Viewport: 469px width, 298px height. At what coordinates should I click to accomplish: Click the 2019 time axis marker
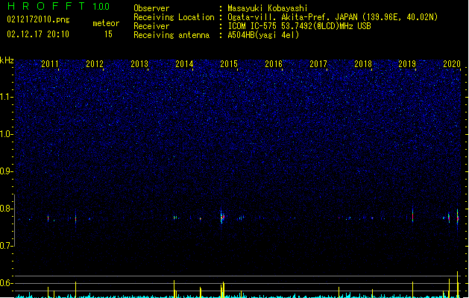tap(407, 64)
